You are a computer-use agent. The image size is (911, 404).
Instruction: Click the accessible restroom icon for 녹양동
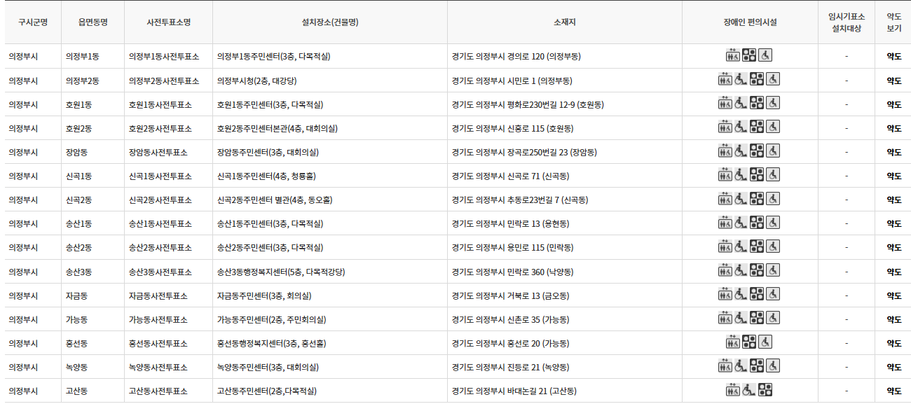773,367
